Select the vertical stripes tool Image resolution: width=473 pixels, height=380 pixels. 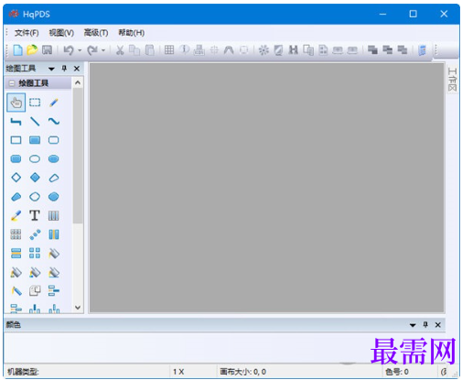[54, 215]
